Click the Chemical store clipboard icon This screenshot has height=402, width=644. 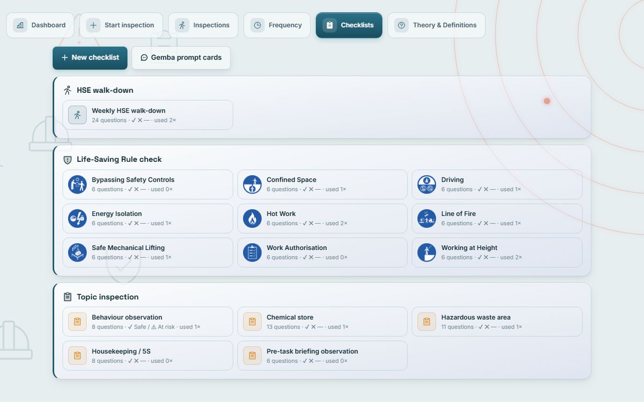252,322
